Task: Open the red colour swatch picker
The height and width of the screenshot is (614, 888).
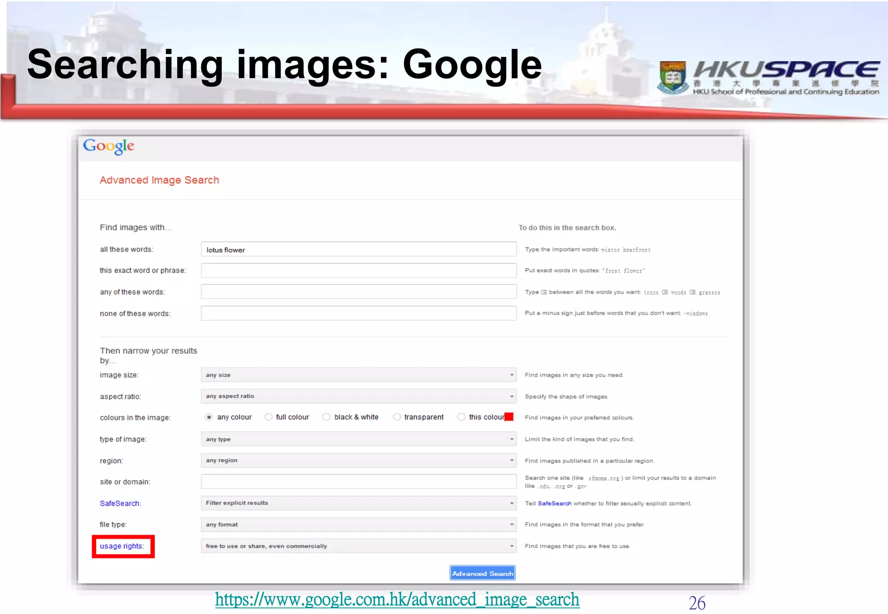Action: 509,417
